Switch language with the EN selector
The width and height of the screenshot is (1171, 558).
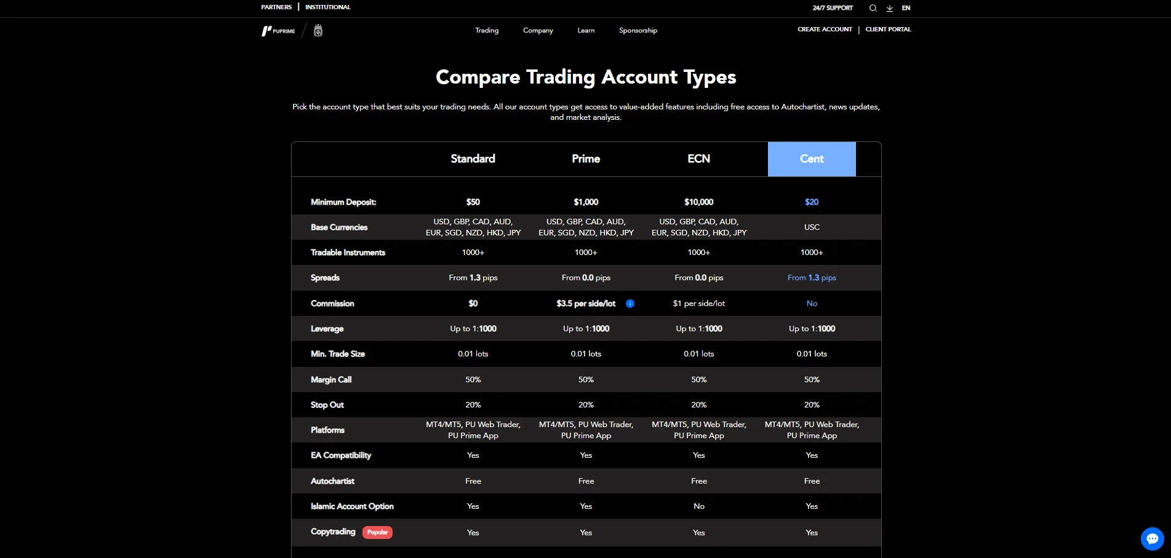tap(906, 8)
